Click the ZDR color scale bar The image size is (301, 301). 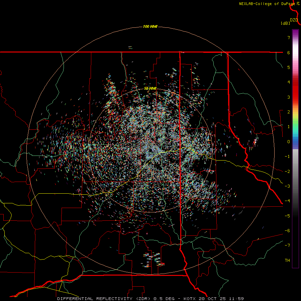(295, 148)
